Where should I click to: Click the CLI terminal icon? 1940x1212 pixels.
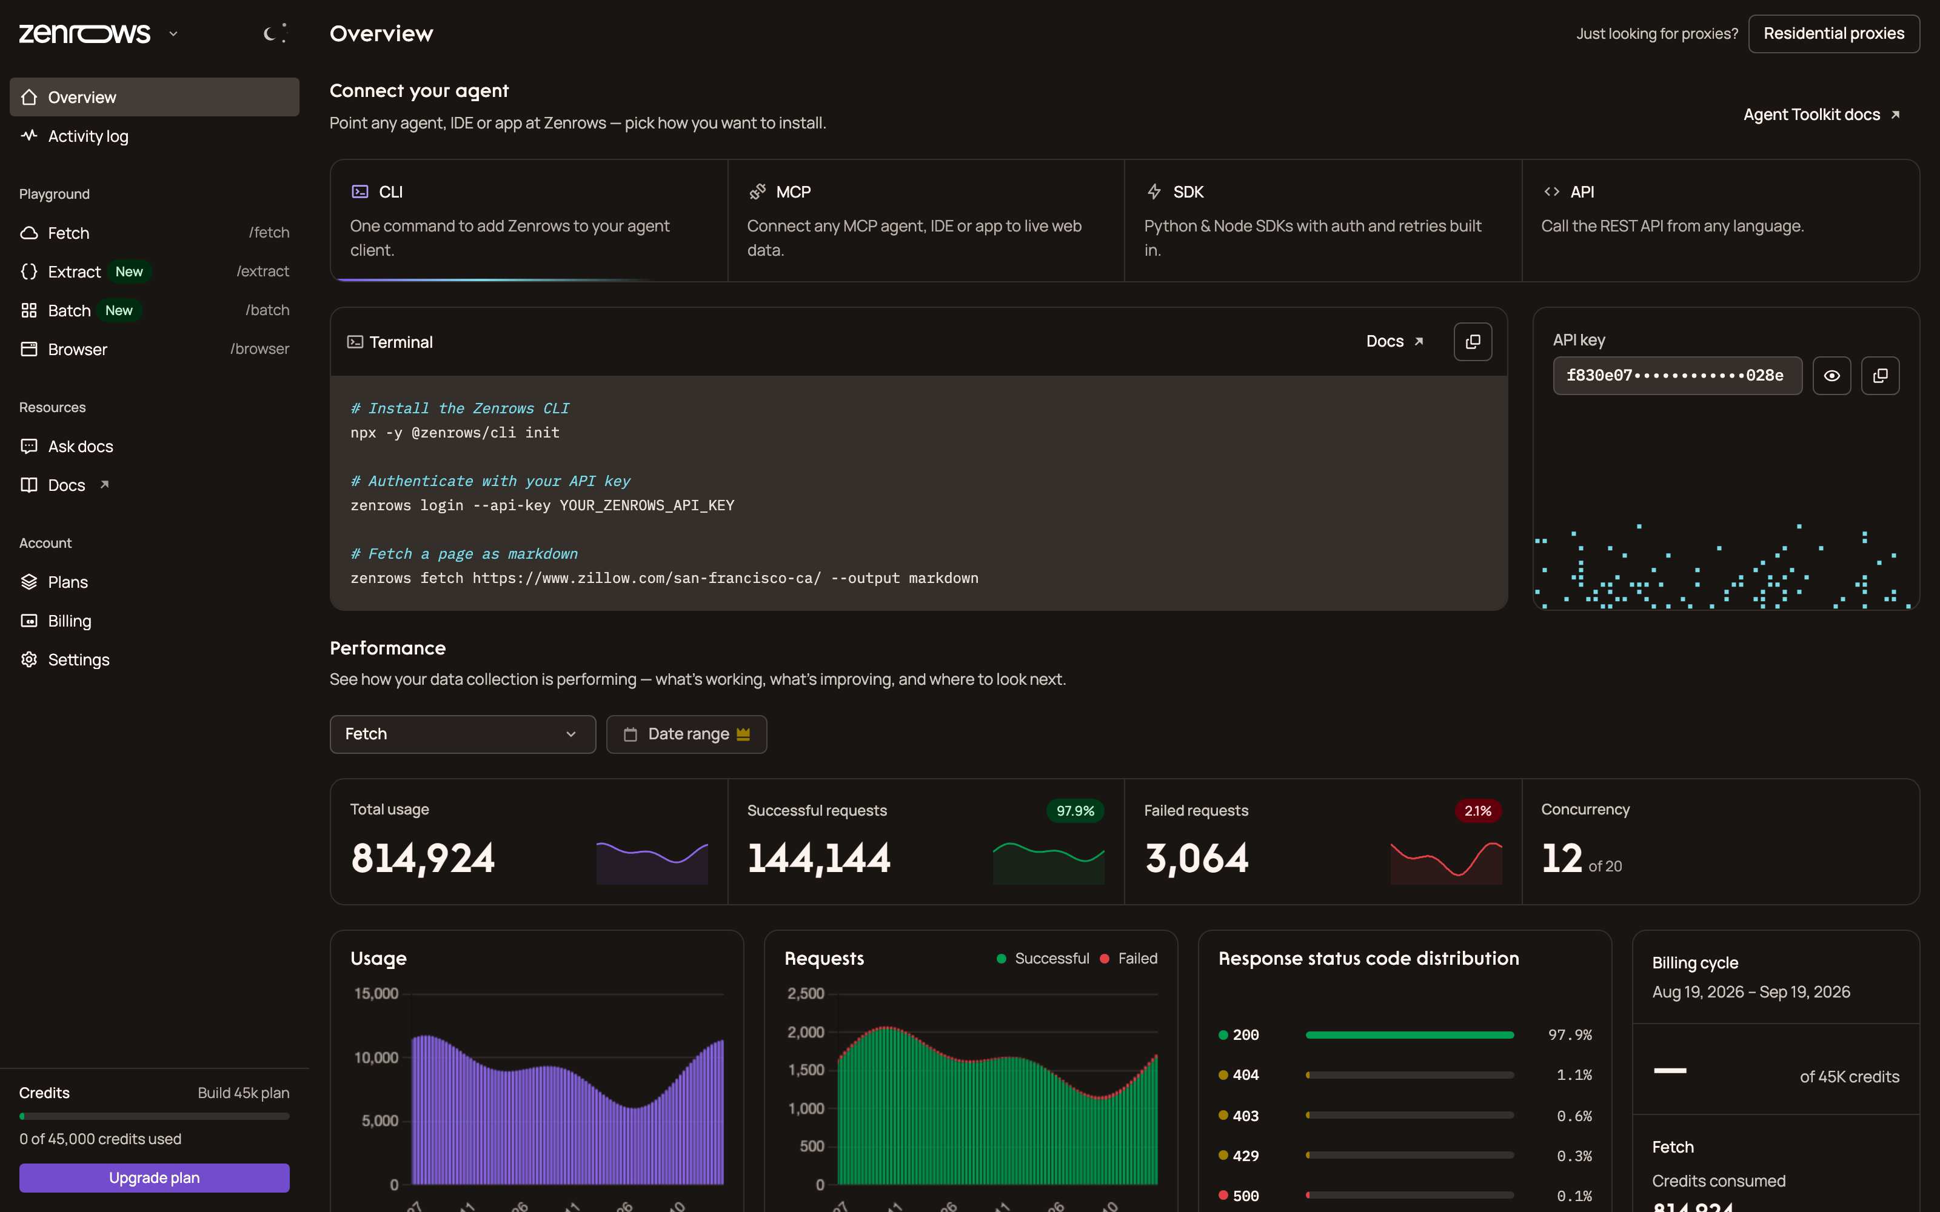point(360,191)
